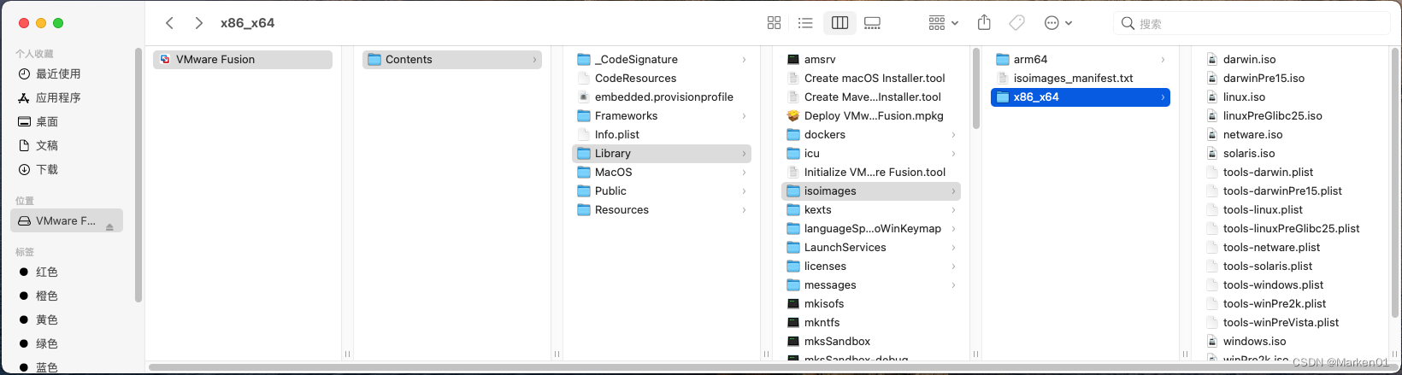Click the Edit Tags icon
1402x375 pixels.
pos(1017,23)
